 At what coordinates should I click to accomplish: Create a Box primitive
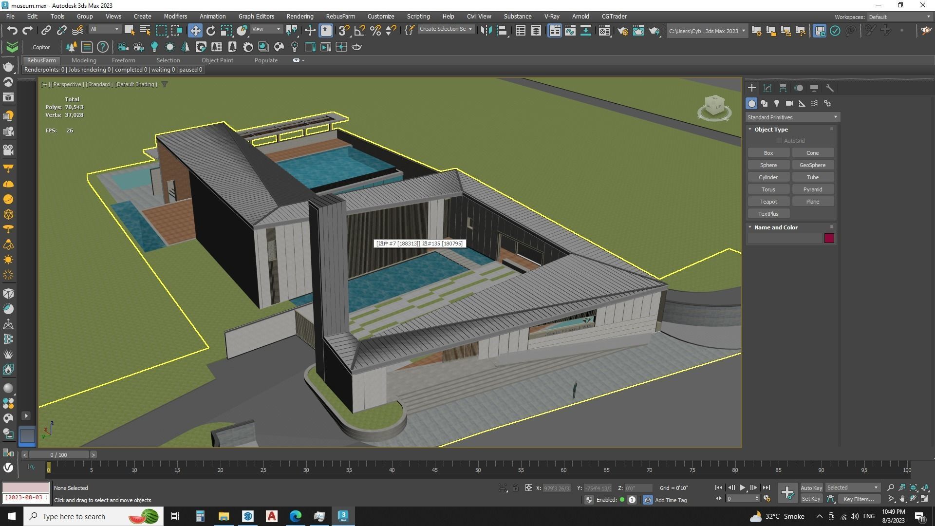click(x=768, y=153)
